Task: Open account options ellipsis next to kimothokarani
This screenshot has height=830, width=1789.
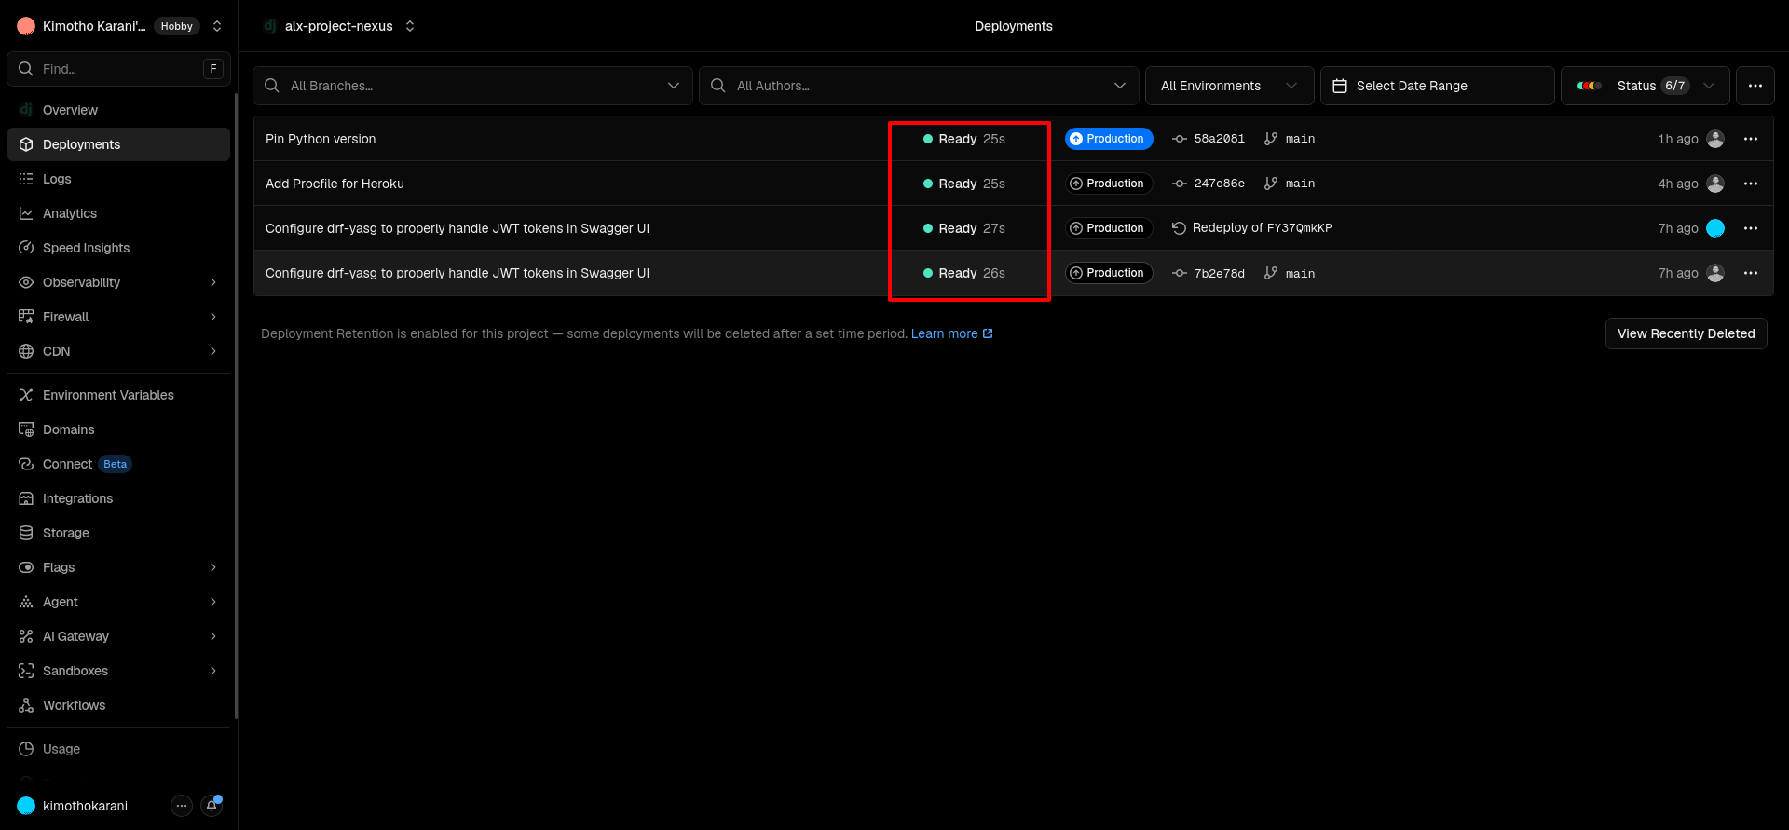Action: pyautogui.click(x=182, y=806)
